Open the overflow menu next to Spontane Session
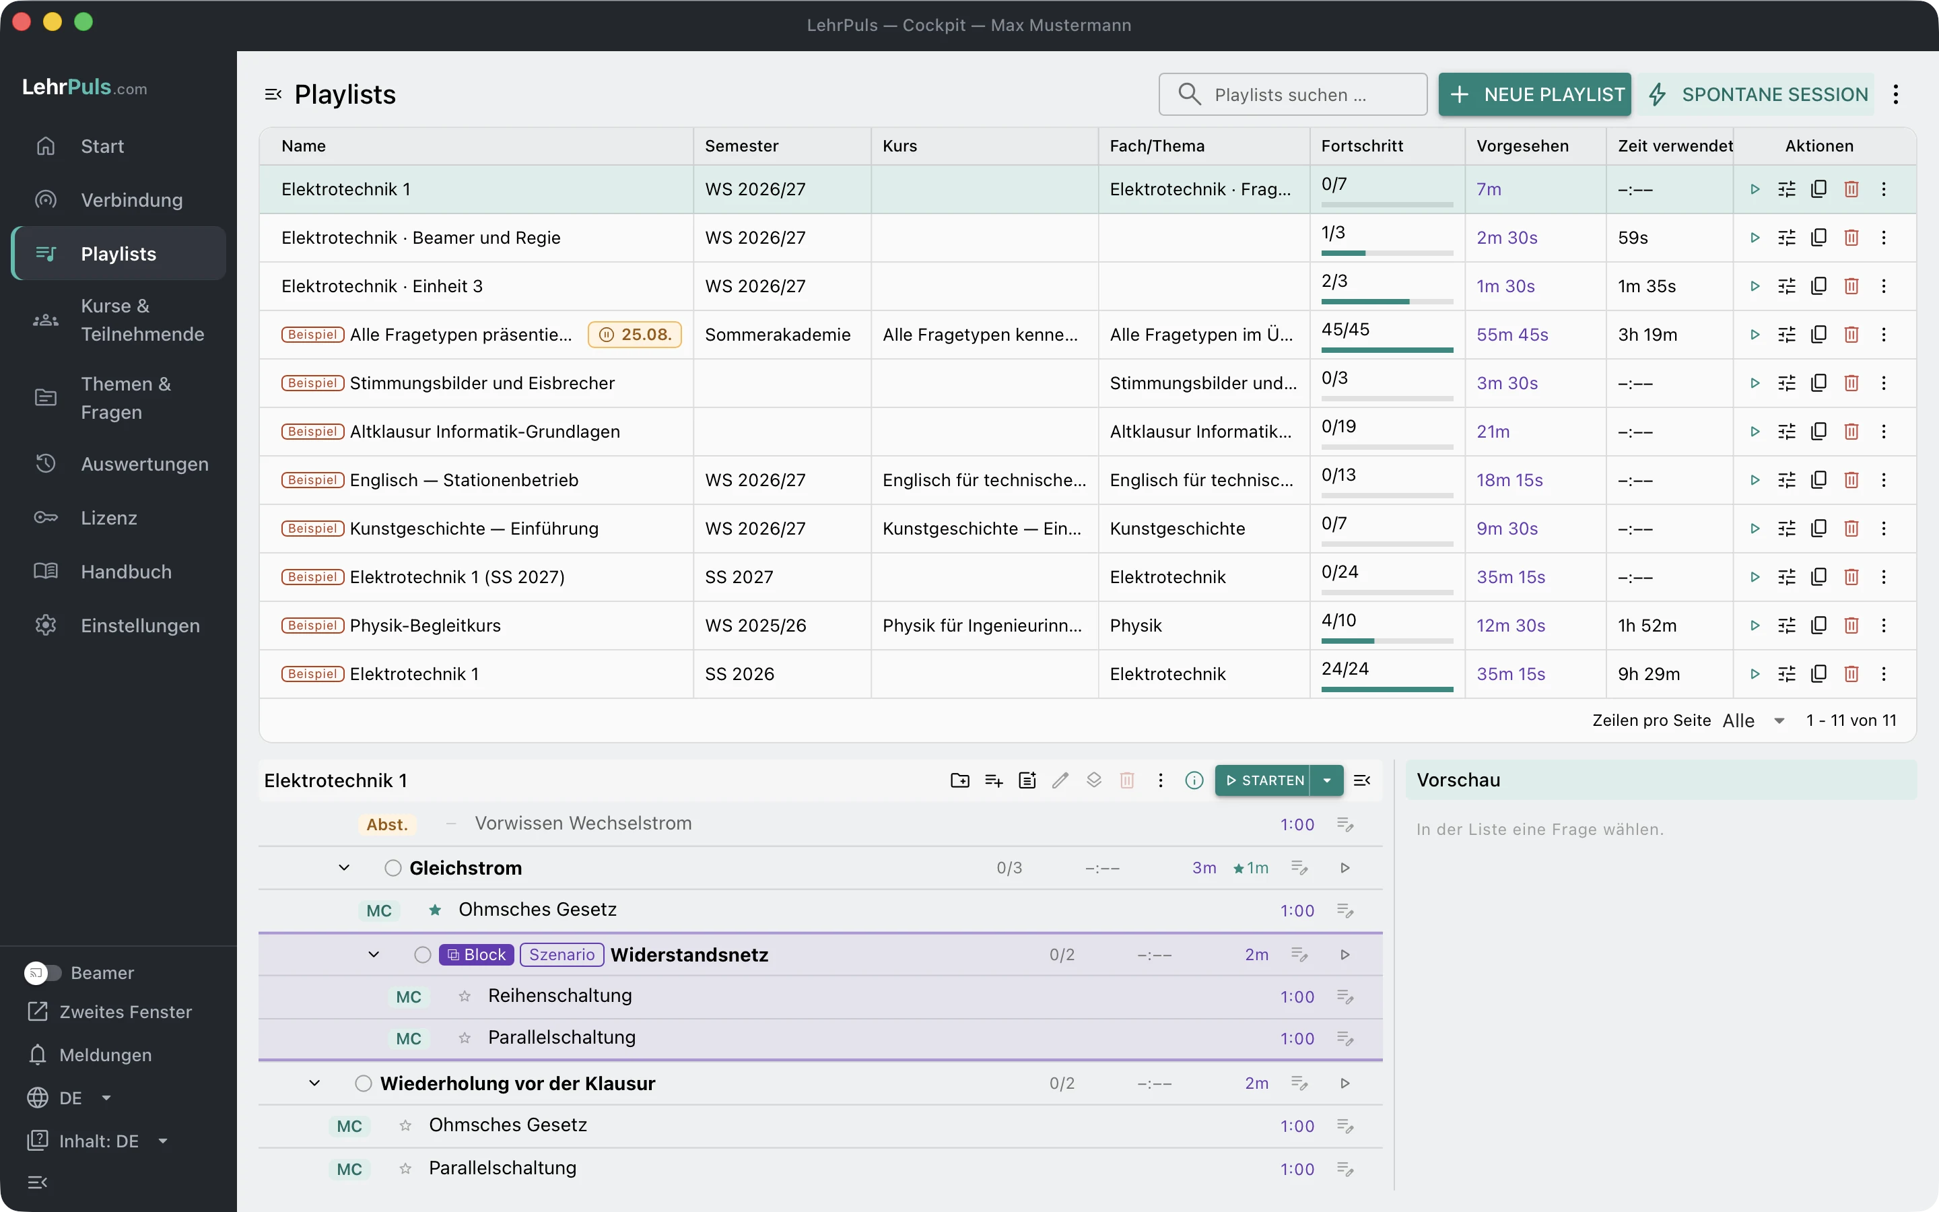The width and height of the screenshot is (1939, 1212). coord(1896,94)
